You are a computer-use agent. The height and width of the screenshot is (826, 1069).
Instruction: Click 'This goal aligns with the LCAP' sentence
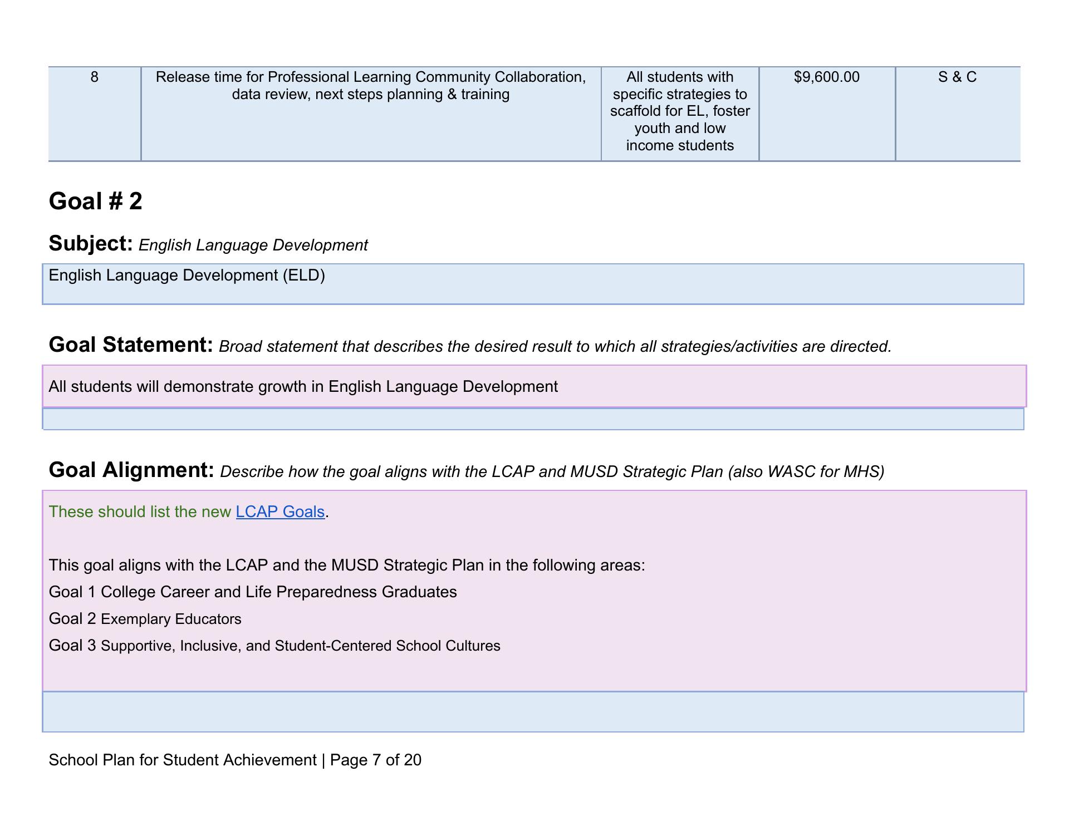coord(346,565)
